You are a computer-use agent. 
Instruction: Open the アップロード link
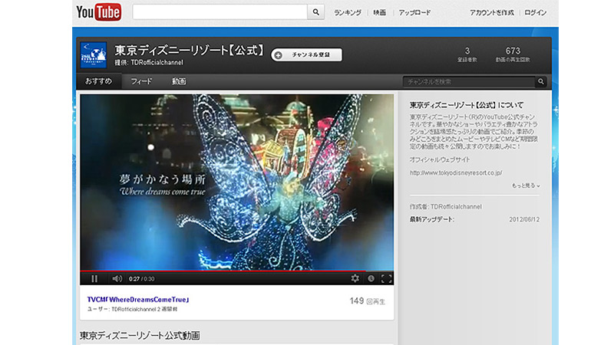tap(414, 12)
